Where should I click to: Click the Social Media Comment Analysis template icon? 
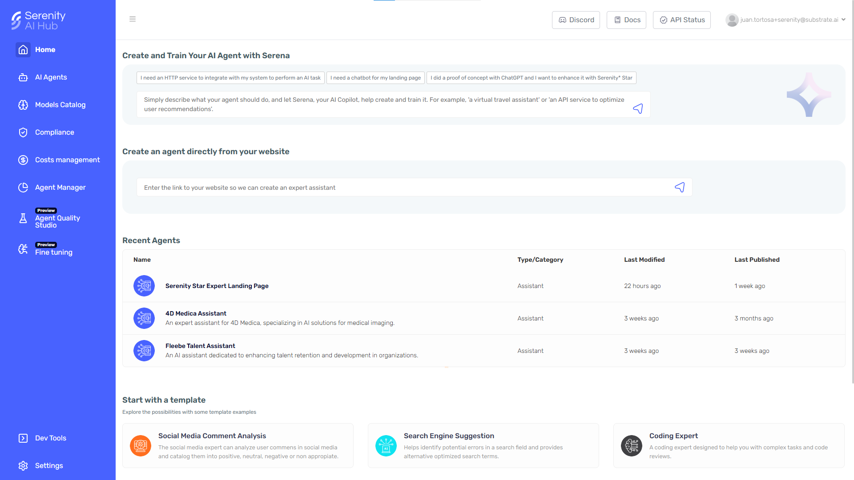coord(141,445)
